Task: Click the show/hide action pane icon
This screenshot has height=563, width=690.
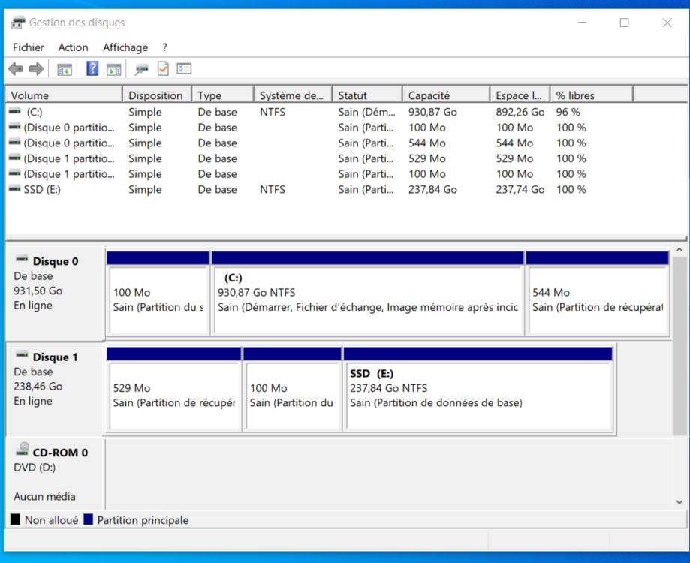Action: [x=113, y=69]
